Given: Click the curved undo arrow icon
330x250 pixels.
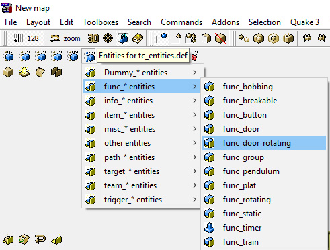Looking at the screenshot, I should 40,239.
